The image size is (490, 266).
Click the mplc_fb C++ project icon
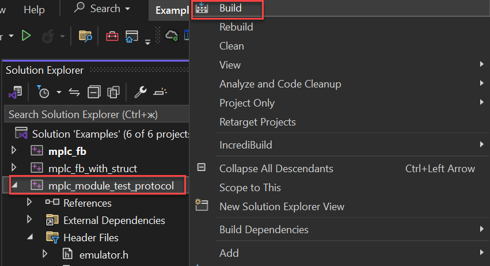(x=37, y=151)
